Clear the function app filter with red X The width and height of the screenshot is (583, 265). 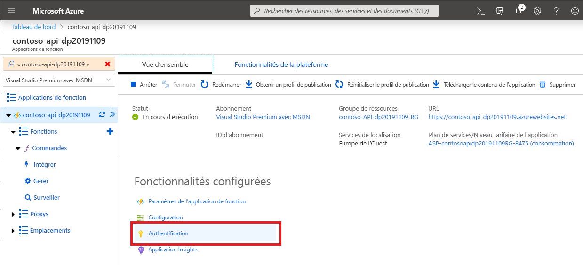pyautogui.click(x=108, y=64)
